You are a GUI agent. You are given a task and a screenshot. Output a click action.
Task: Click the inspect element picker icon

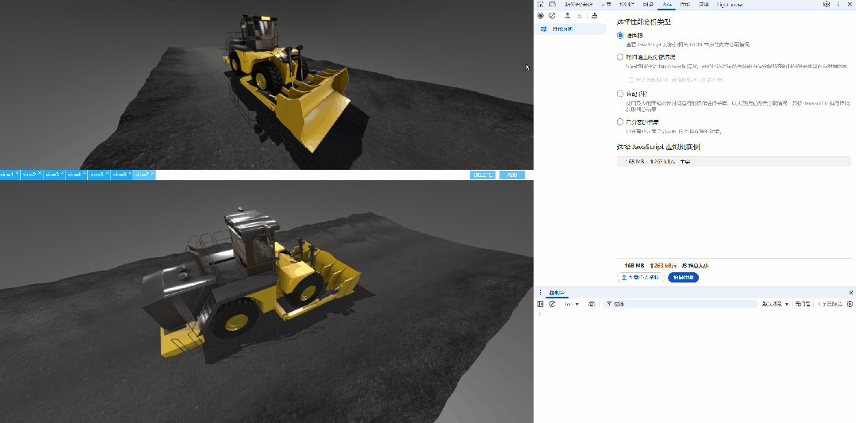coord(541,5)
